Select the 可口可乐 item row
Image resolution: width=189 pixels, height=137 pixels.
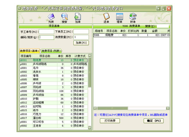(x=54, y=122)
